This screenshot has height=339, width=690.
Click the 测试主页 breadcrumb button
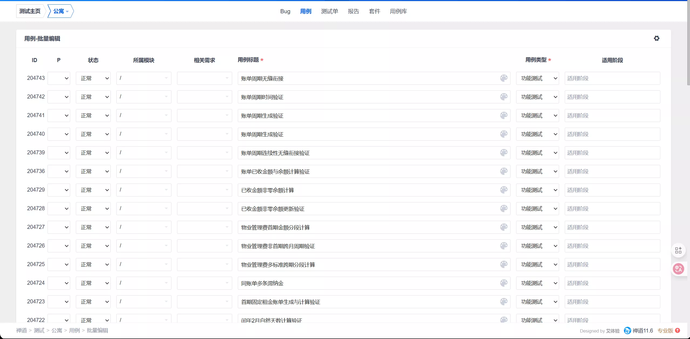click(x=30, y=11)
